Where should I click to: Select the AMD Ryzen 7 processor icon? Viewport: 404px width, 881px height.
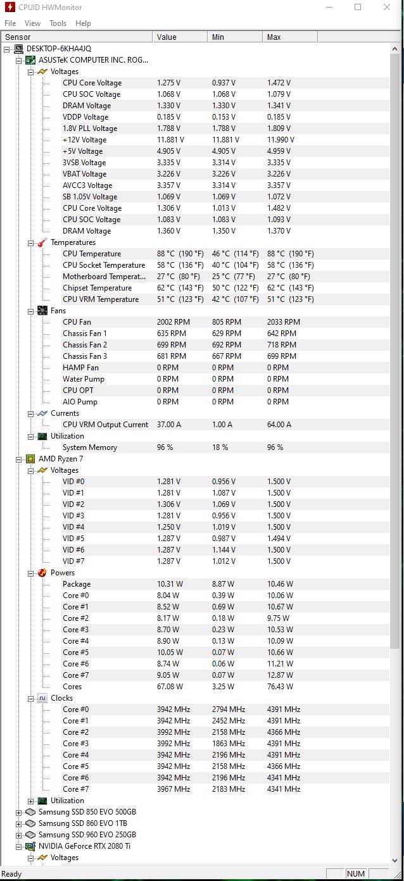point(30,459)
